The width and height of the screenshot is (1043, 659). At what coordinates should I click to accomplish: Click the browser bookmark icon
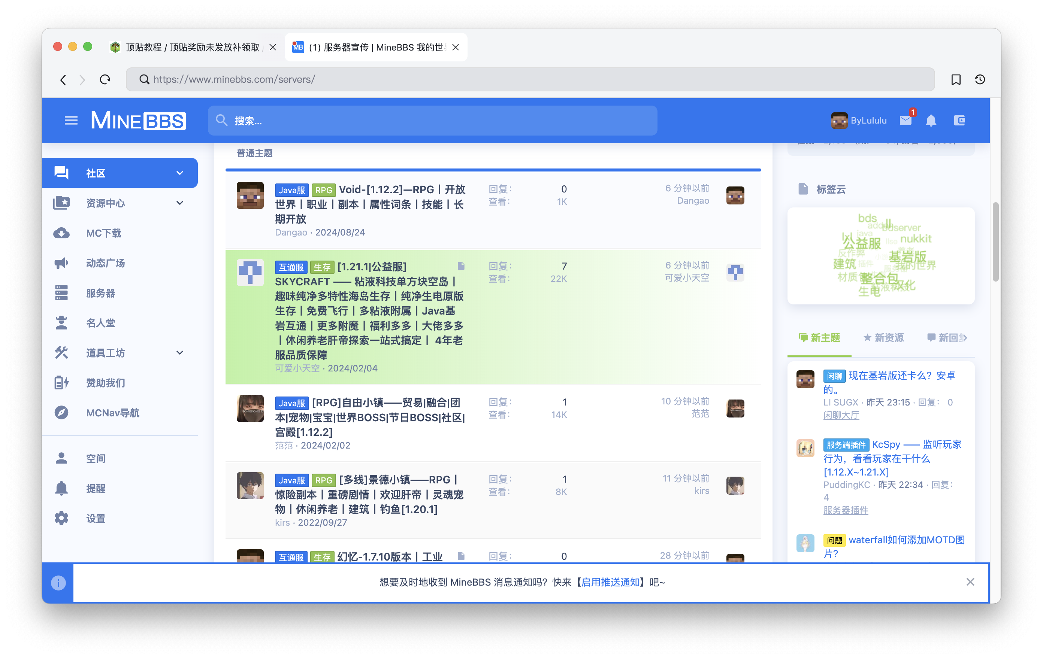coord(956,80)
